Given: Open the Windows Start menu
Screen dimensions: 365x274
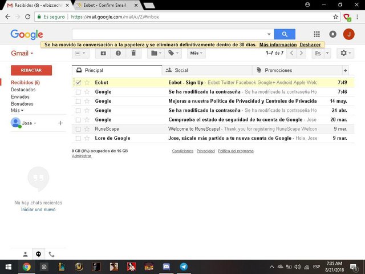Looking at the screenshot, I should pyautogui.click(x=9, y=267).
